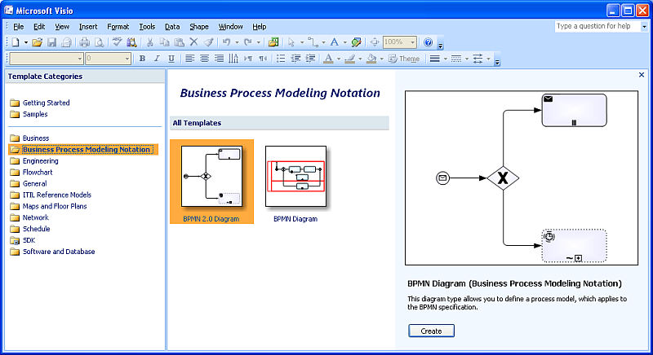Image resolution: width=653 pixels, height=355 pixels.
Task: Click the Cut scissors icon
Action: [x=150, y=42]
